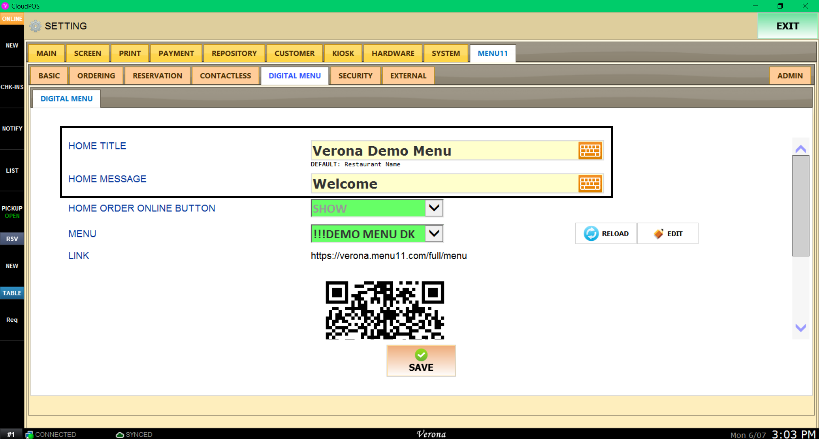The height and width of the screenshot is (439, 819).
Task: Switch to the ORDERING sub-tab
Action: (96, 76)
